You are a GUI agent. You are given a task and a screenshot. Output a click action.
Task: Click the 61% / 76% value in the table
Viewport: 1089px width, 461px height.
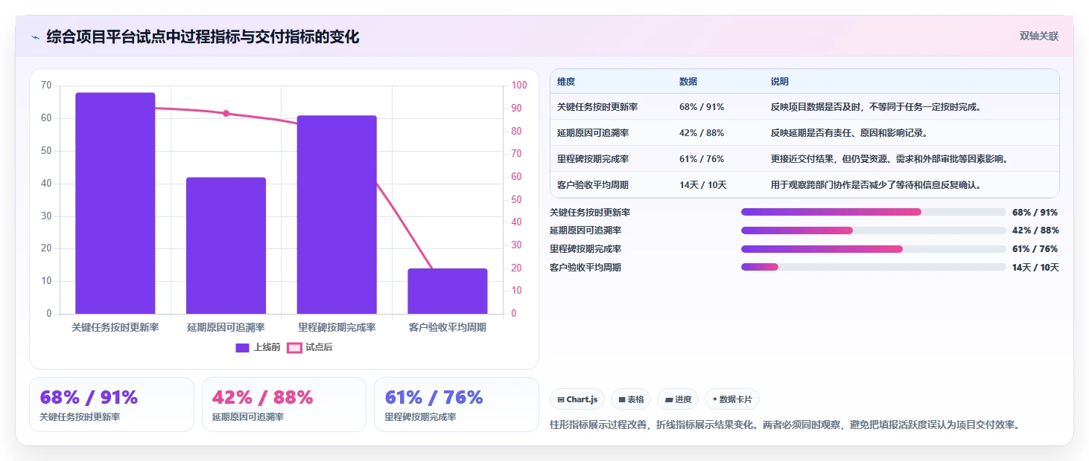click(702, 159)
